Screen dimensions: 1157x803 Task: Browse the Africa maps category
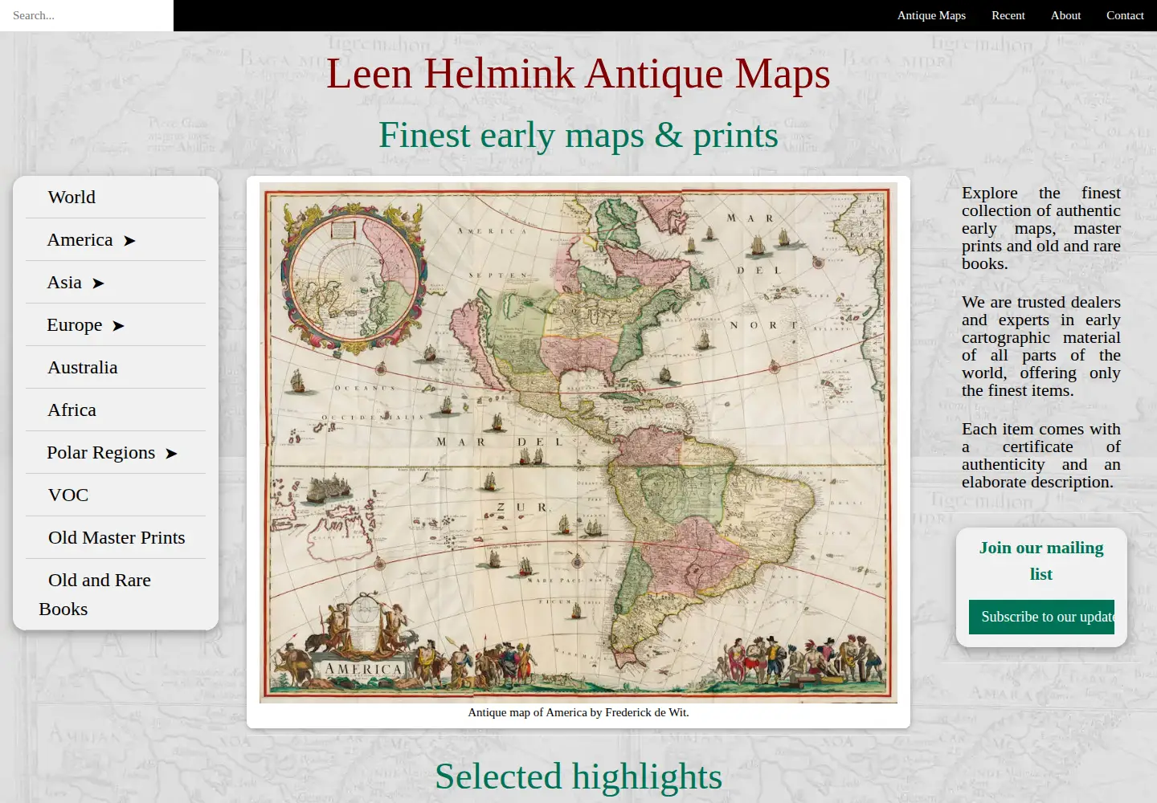[x=72, y=410]
